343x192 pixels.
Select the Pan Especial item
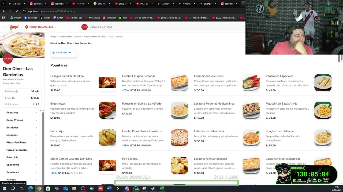130,159
